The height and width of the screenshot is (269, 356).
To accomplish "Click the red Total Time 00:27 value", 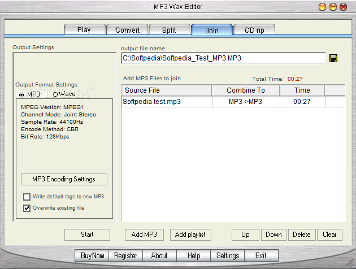I will point(295,79).
